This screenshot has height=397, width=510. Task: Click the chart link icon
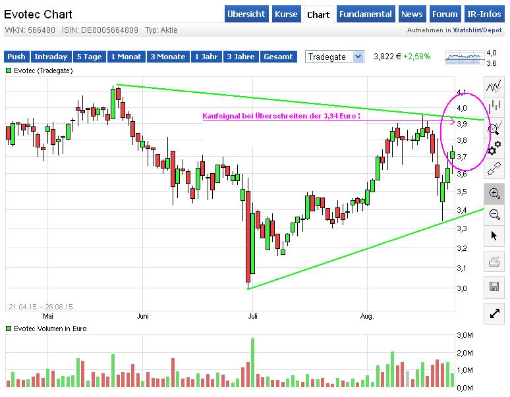[494, 169]
